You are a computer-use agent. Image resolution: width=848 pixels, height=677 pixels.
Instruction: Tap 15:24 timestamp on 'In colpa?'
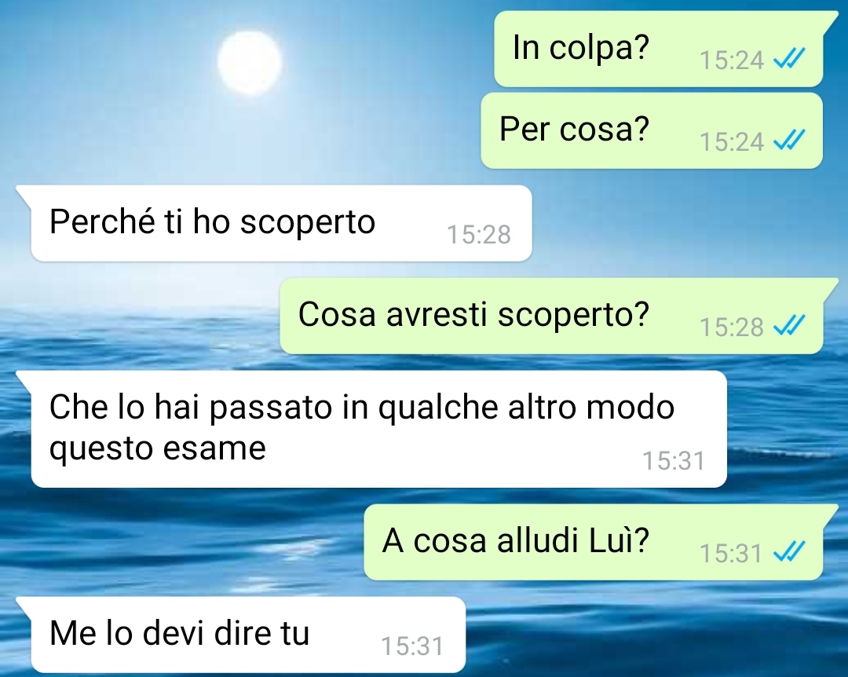tap(731, 60)
